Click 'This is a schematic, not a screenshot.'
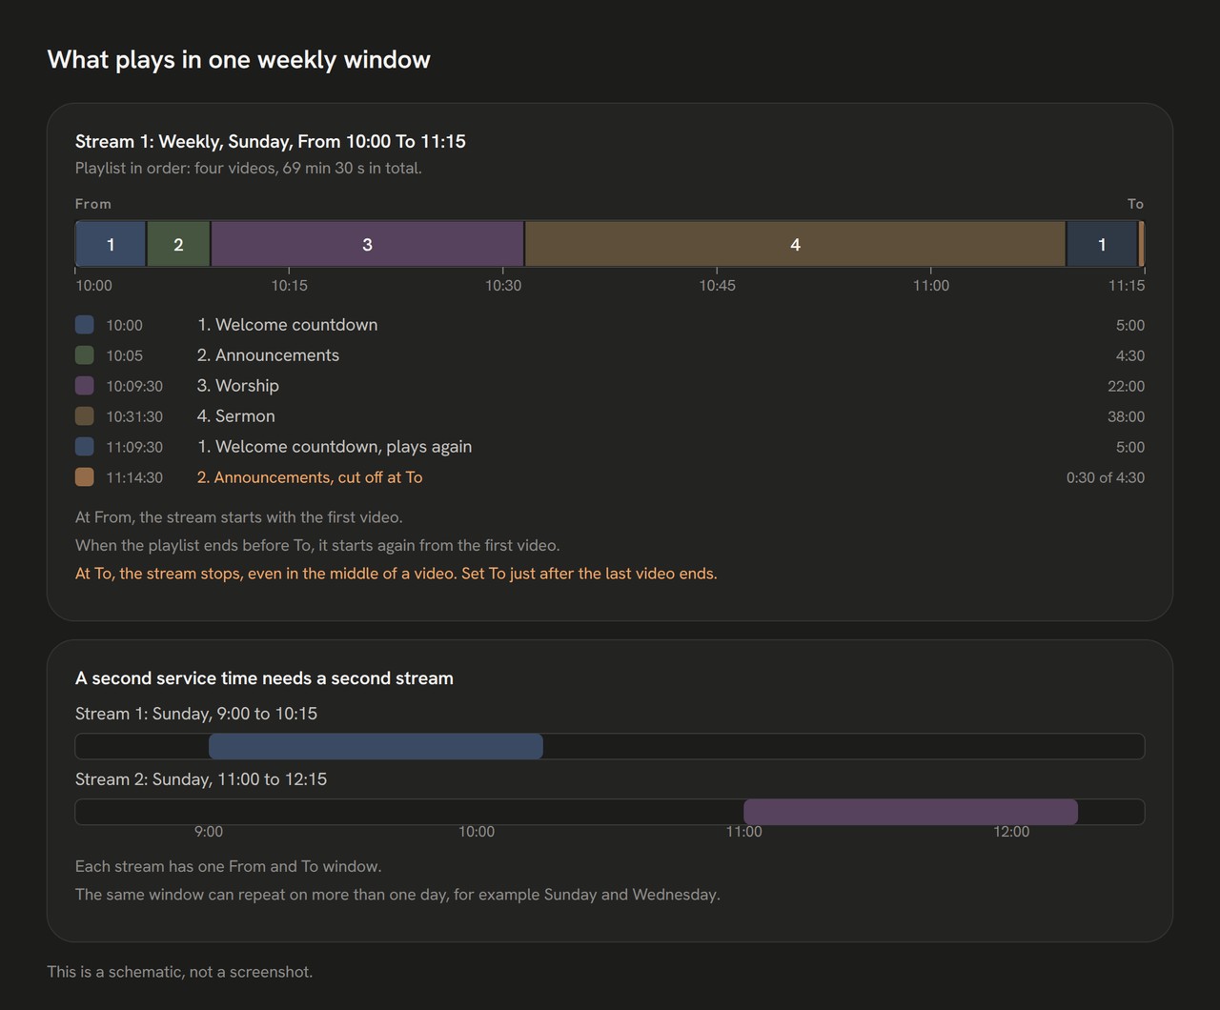This screenshot has width=1220, height=1010. (x=180, y=972)
